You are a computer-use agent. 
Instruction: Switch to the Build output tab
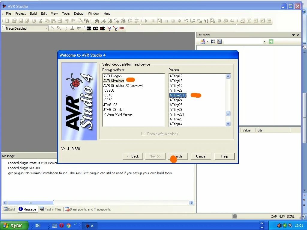9,209
